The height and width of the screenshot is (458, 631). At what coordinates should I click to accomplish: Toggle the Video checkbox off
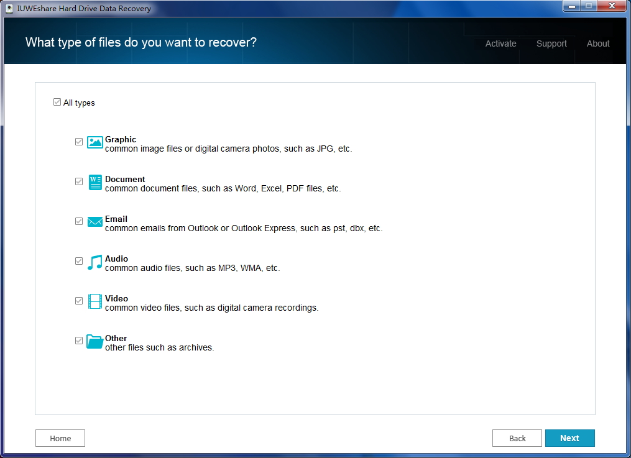coord(79,301)
